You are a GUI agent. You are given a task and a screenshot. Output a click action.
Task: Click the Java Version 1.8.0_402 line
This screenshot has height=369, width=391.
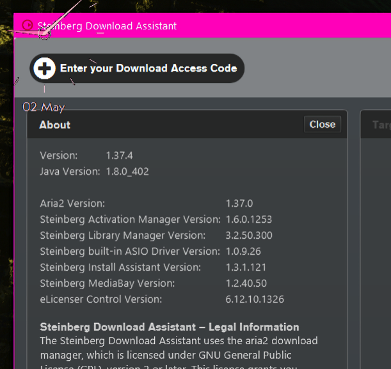[x=94, y=171]
